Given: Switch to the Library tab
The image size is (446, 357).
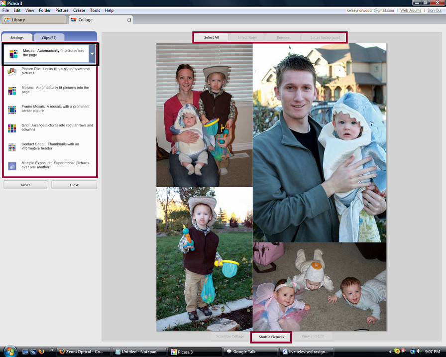Looking at the screenshot, I should coord(34,20).
